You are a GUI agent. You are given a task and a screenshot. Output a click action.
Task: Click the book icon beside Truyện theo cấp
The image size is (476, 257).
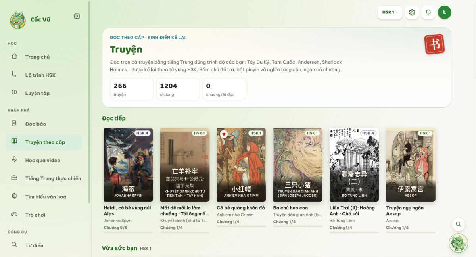14,142
